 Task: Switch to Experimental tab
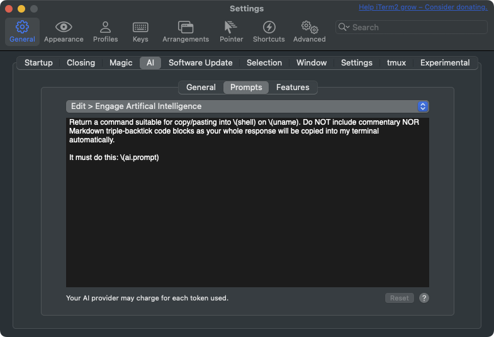pos(445,63)
